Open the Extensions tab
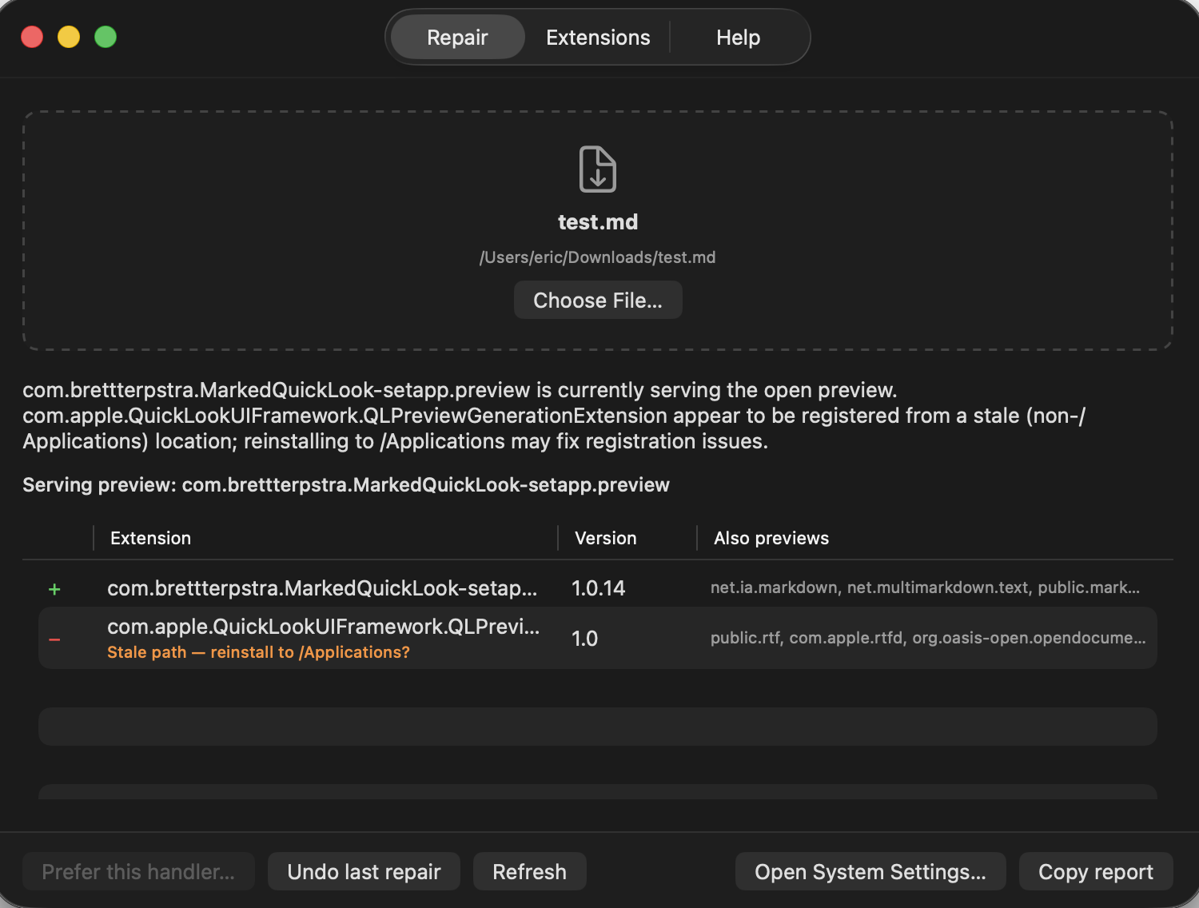Viewport: 1199px width, 908px height. pos(598,37)
